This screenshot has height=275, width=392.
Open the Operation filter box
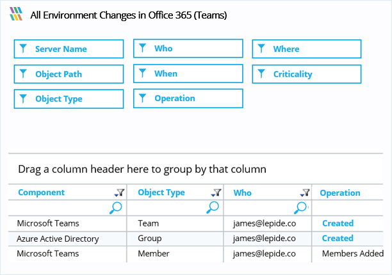[x=188, y=98]
